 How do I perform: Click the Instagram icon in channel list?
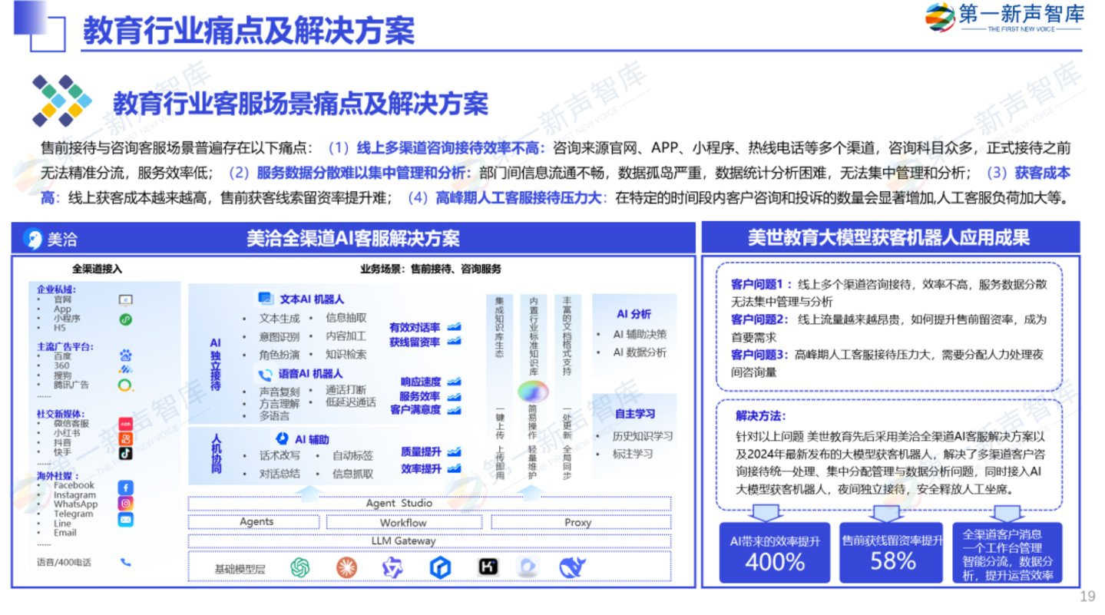[x=125, y=503]
